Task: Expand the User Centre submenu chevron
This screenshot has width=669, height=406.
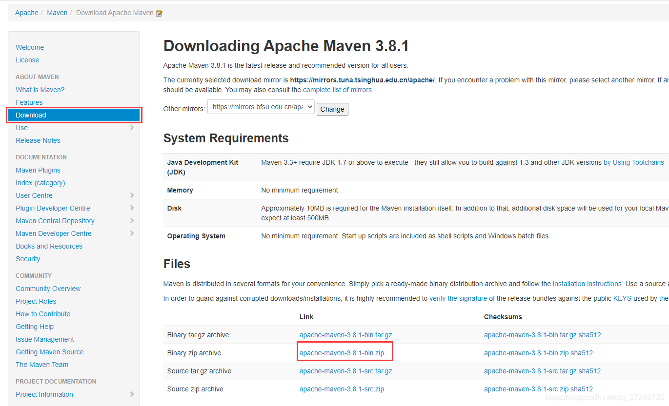Action: 132,195
